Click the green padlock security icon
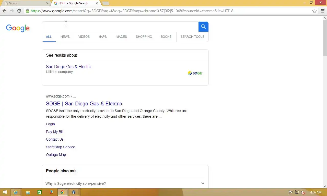Viewport: 327px width, 196px height. [27, 11]
